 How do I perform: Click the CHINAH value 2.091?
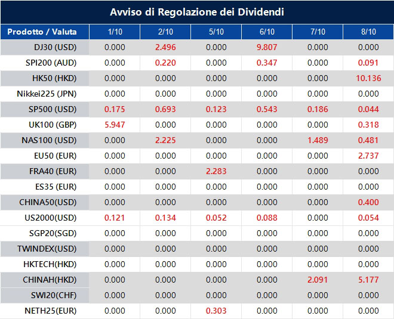318,280
